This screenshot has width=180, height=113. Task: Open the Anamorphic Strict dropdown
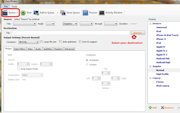point(32,75)
